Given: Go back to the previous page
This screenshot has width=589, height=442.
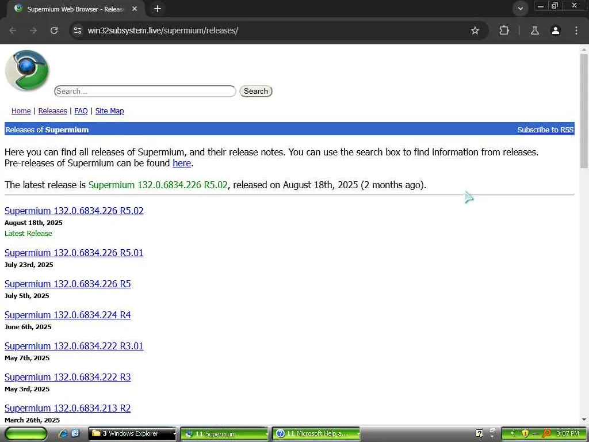Looking at the screenshot, I should [x=13, y=31].
